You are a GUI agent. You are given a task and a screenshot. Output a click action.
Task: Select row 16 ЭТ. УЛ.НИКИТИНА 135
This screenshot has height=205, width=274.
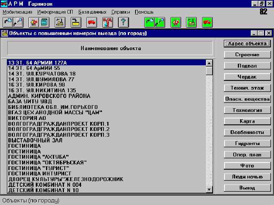pos(107,90)
